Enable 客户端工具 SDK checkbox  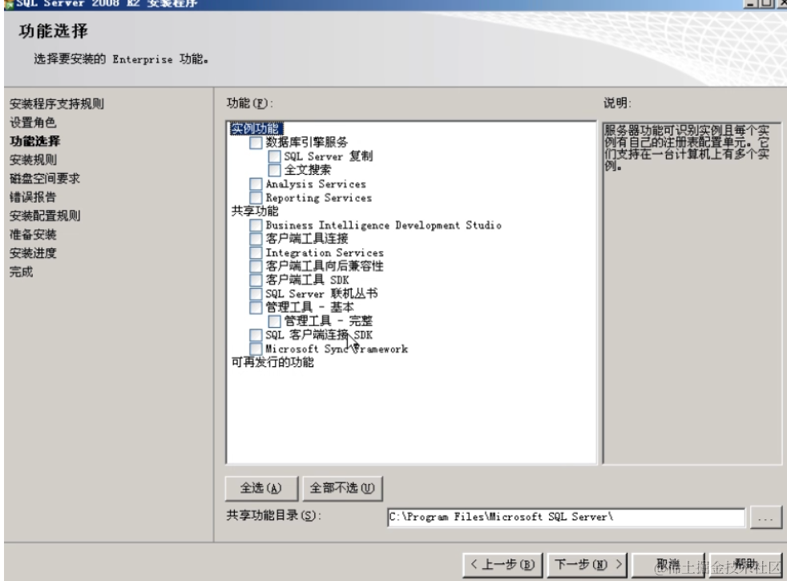(x=256, y=280)
